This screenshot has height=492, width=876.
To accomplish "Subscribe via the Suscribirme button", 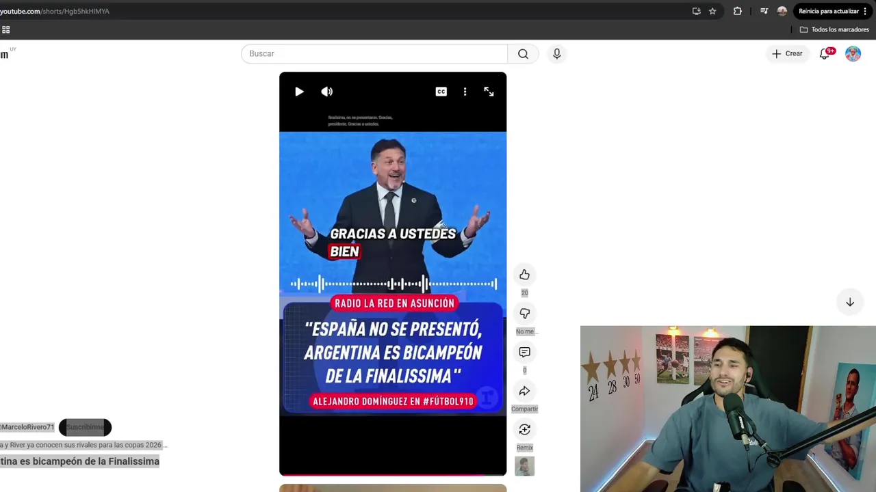I will point(85,427).
